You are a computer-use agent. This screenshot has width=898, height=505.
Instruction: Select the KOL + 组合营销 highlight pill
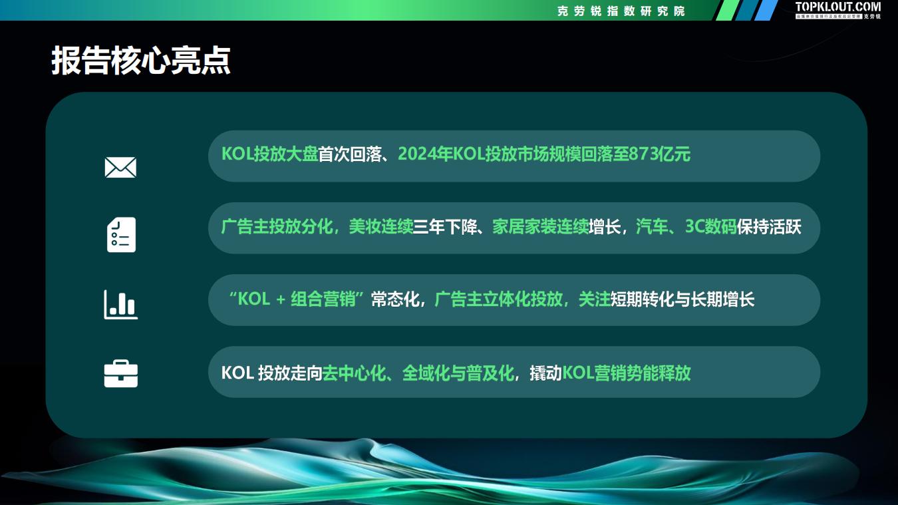coord(514,300)
